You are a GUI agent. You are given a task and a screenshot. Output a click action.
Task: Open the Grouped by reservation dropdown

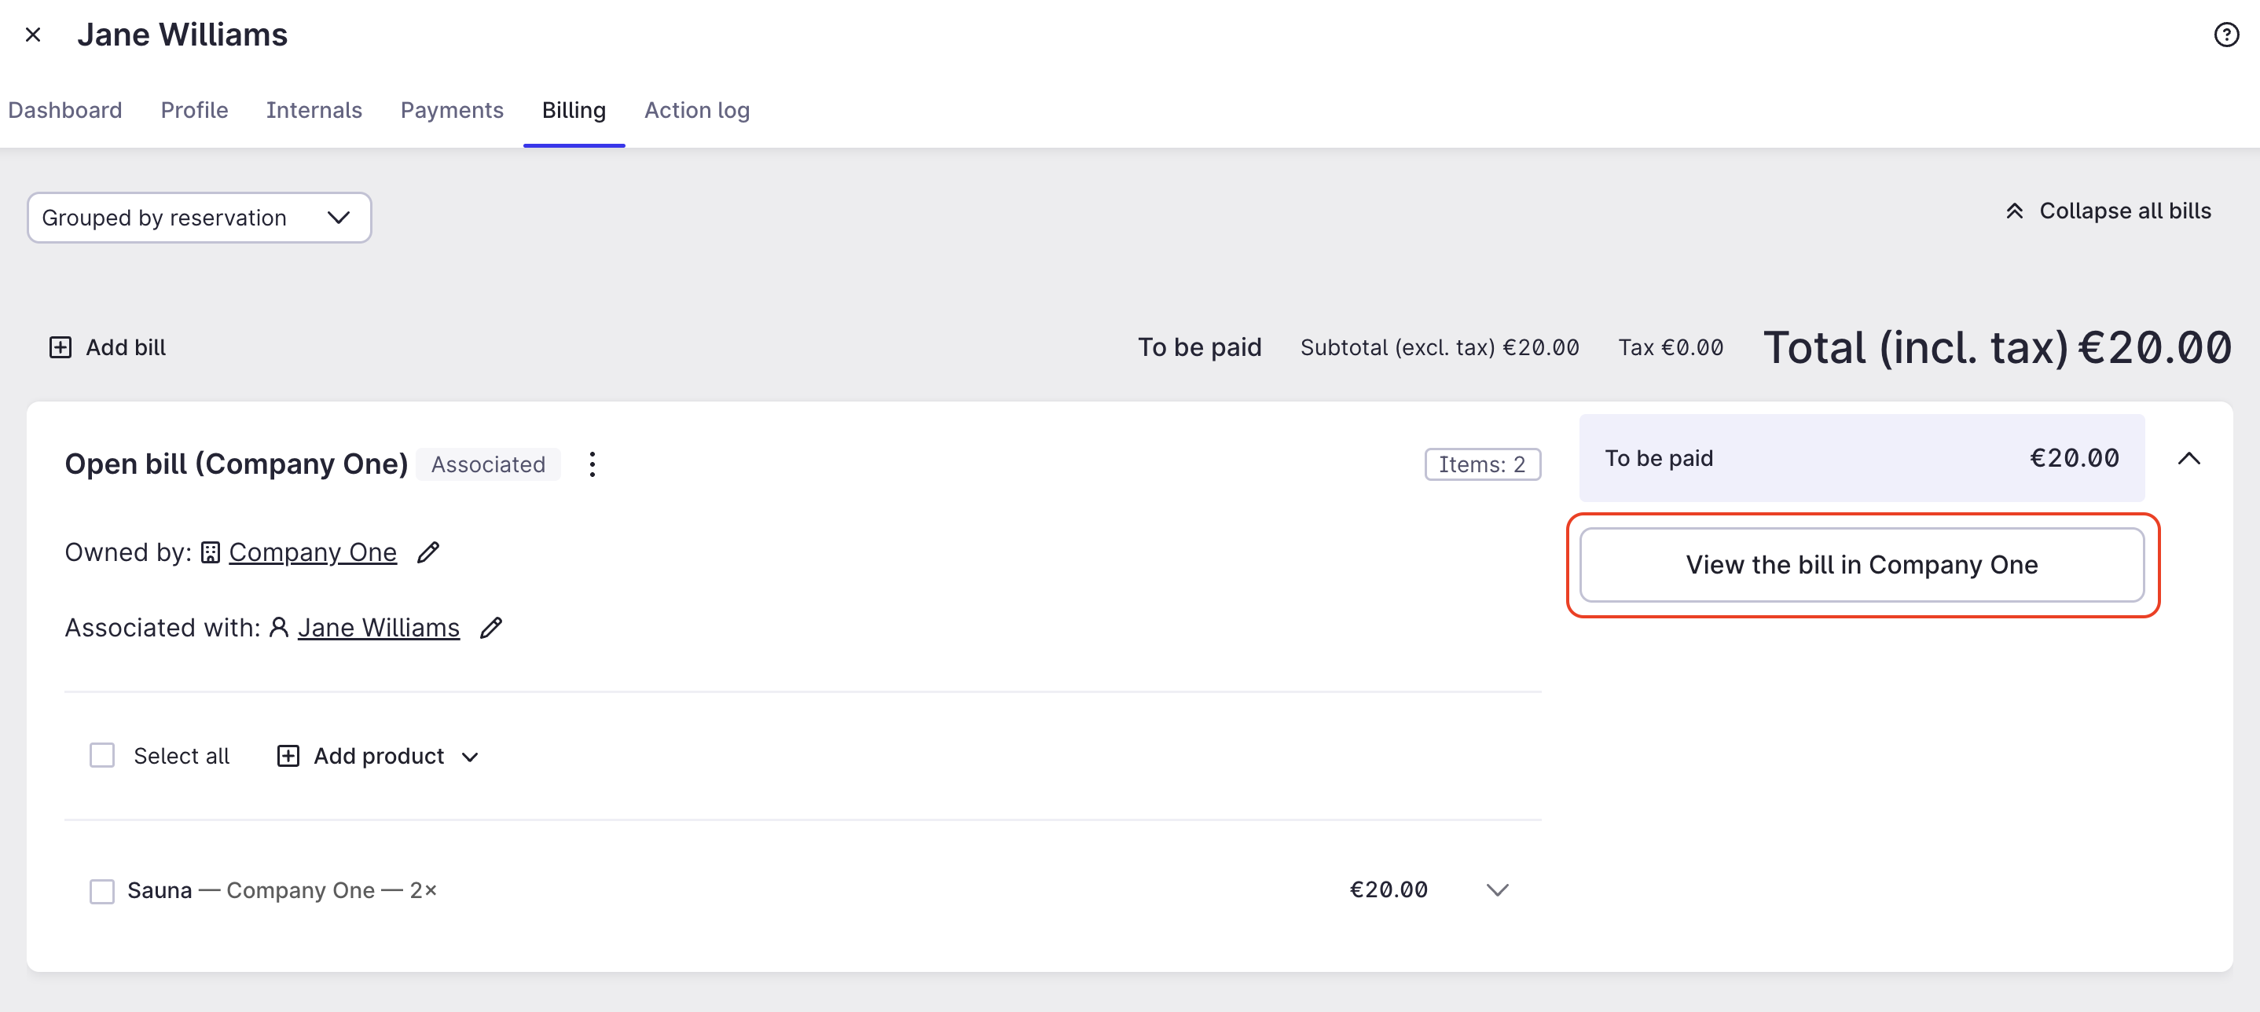[x=198, y=218]
